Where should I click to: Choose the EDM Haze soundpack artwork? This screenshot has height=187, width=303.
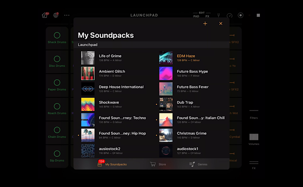166,58
